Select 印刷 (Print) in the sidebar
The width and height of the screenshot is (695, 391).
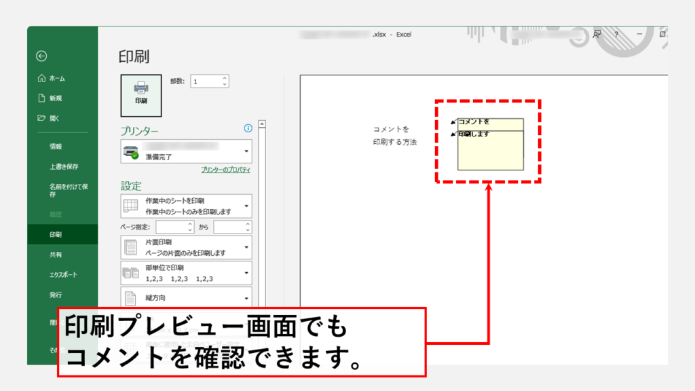[62, 234]
